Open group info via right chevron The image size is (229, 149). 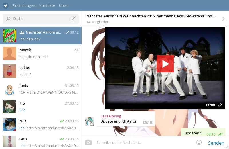(223, 19)
